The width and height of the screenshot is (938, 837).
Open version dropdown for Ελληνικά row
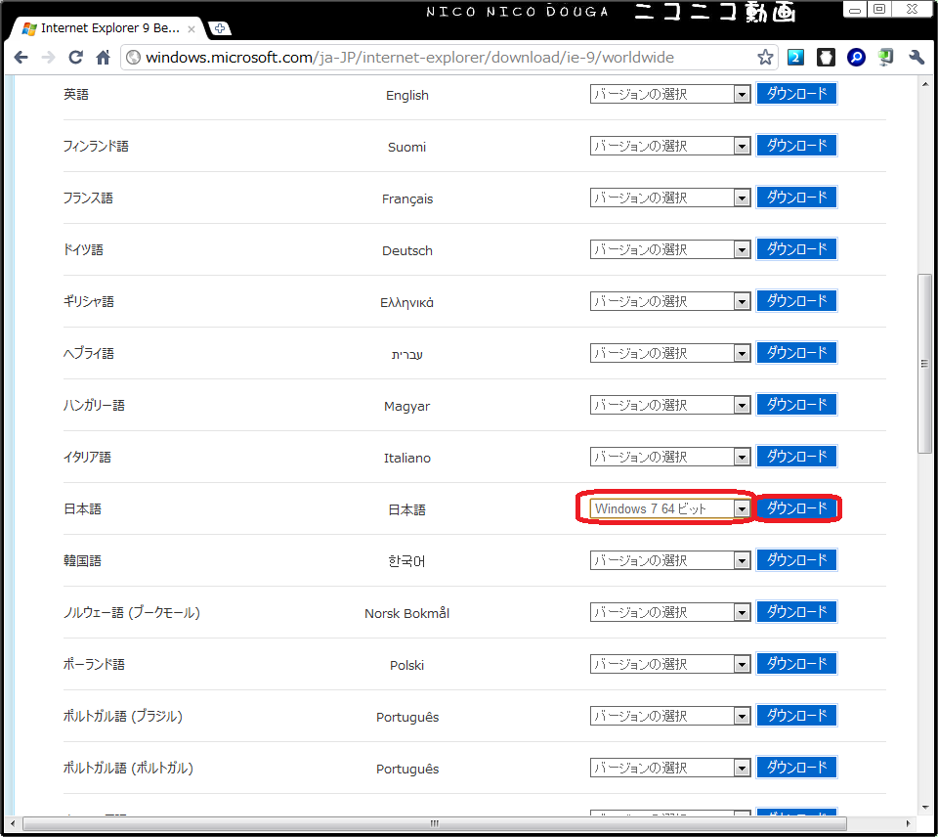[x=670, y=301]
